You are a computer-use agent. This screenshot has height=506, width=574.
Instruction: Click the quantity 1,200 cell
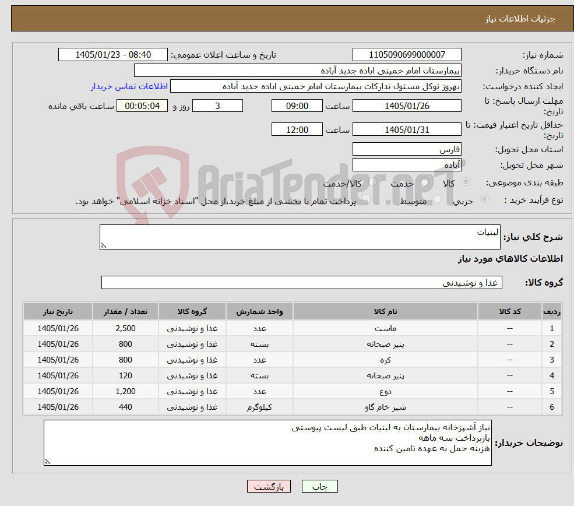click(125, 391)
